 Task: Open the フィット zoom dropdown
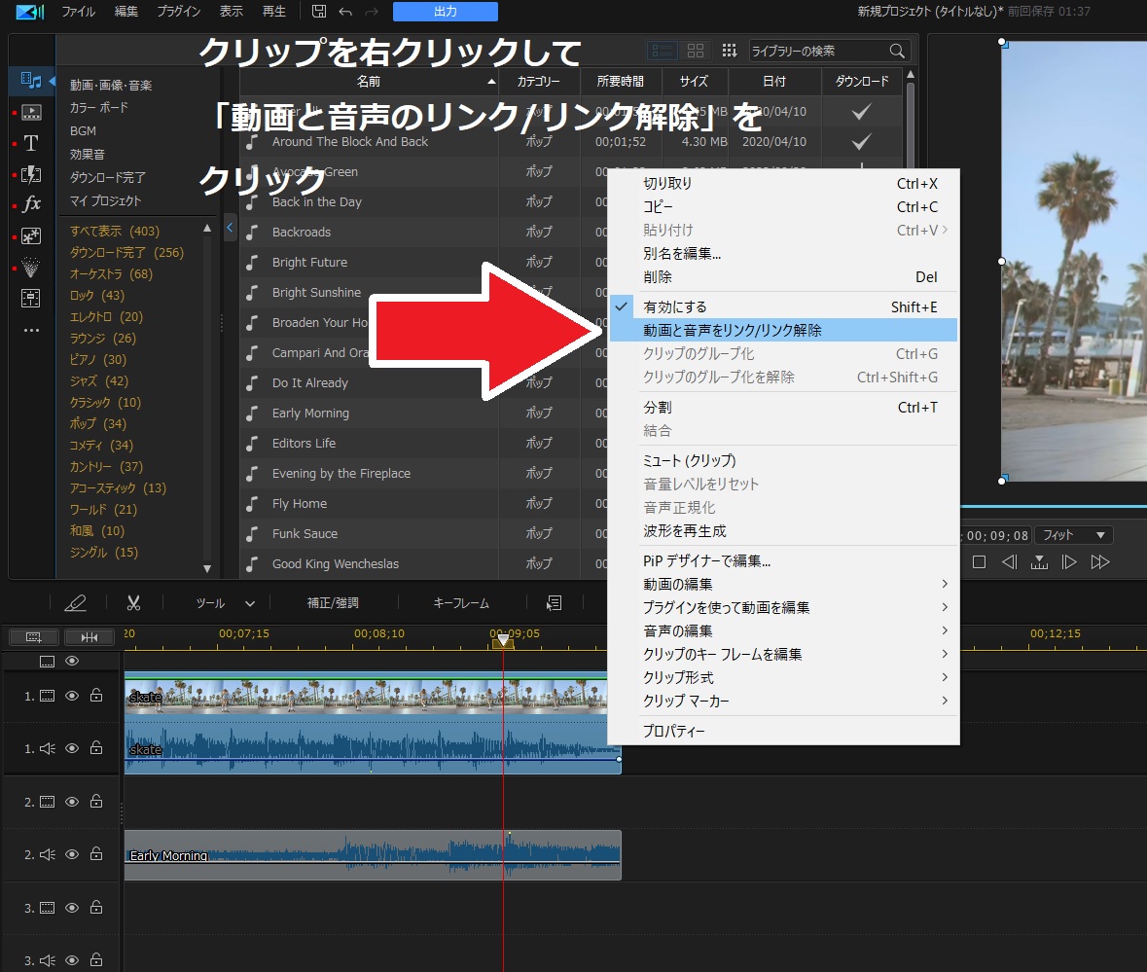coord(1073,535)
